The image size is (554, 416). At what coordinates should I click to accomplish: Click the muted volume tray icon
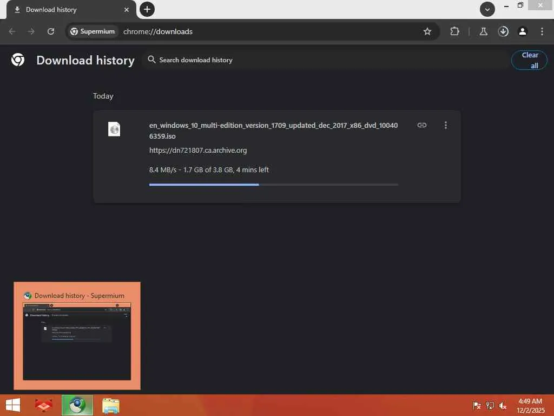[x=503, y=405]
